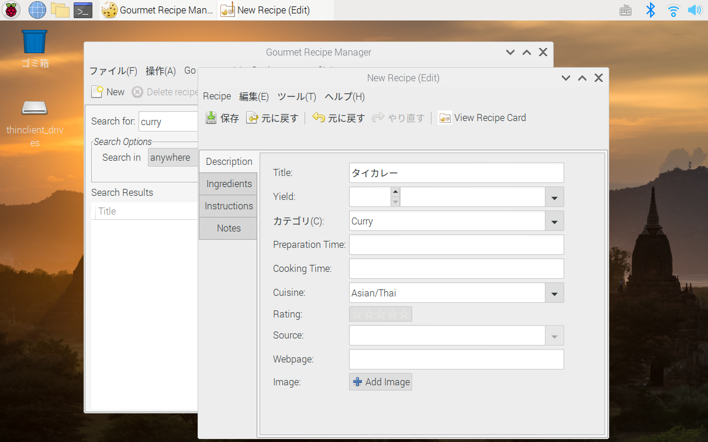The height and width of the screenshot is (442, 708).
Task: Click the volume icon in system tray
Action: 695,10
